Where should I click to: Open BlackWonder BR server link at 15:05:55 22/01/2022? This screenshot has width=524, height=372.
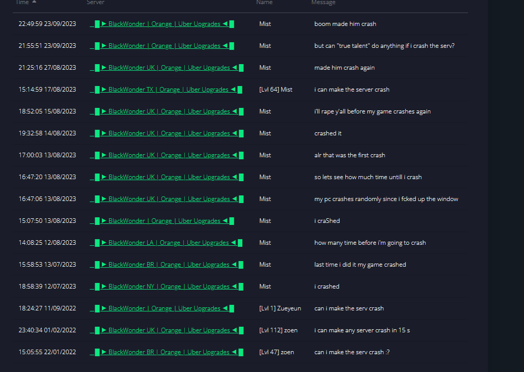(167, 352)
